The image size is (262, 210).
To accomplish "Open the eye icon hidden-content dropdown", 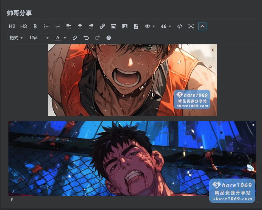I will pyautogui.click(x=150, y=27).
